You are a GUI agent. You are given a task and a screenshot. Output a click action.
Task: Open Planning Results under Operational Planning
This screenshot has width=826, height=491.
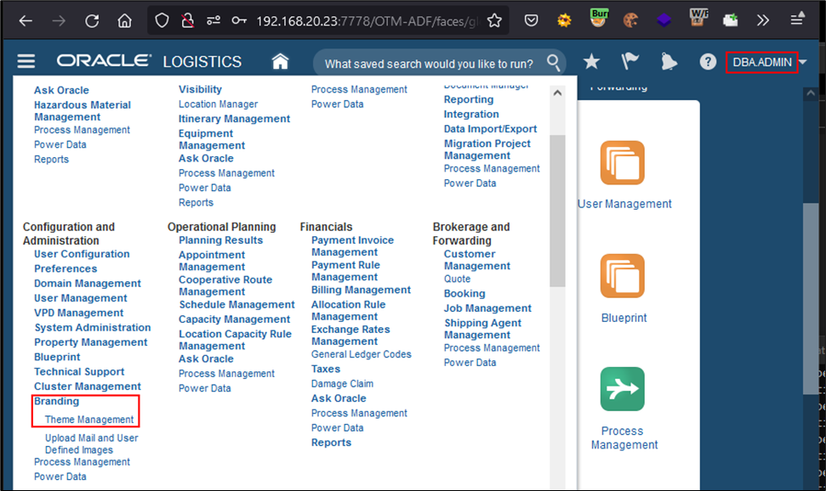pos(220,240)
